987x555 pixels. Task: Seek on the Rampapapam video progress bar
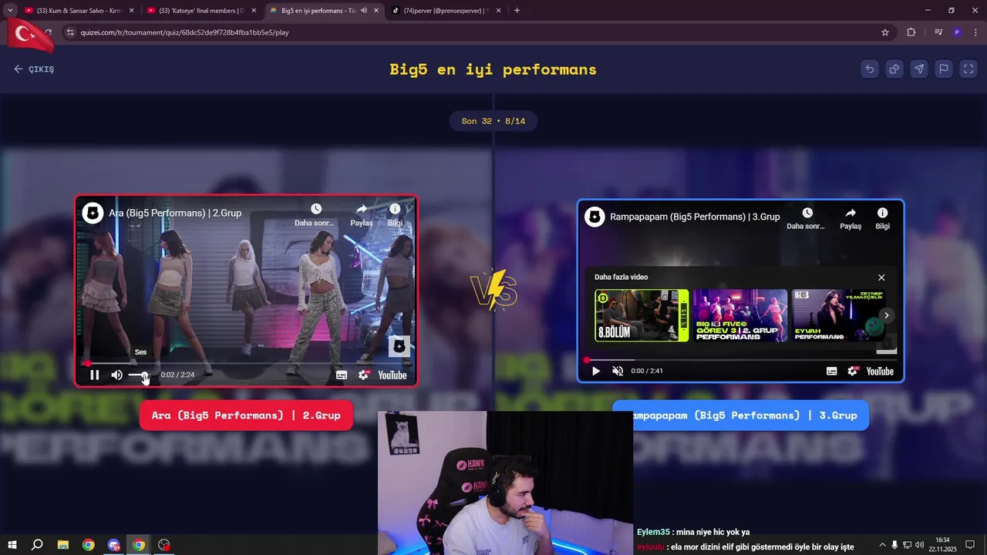[x=740, y=359]
